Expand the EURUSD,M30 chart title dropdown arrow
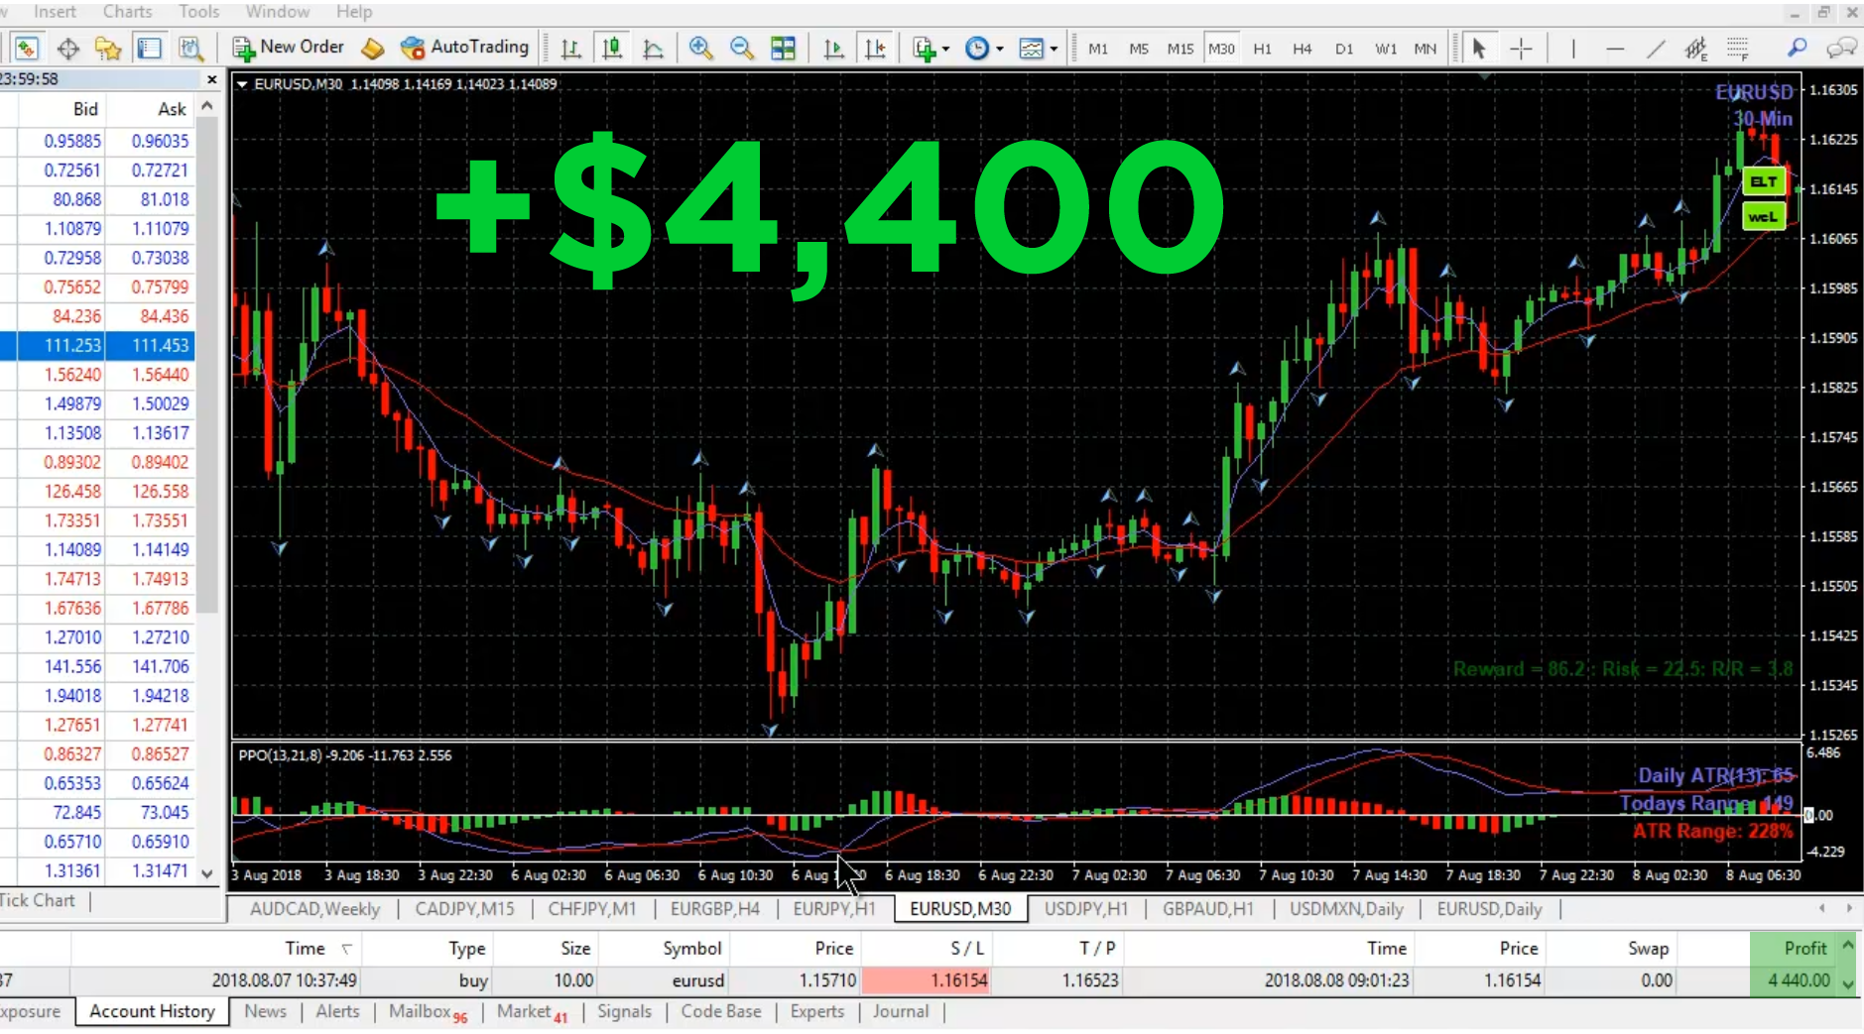This screenshot has height=1034, width=1864. click(x=241, y=84)
